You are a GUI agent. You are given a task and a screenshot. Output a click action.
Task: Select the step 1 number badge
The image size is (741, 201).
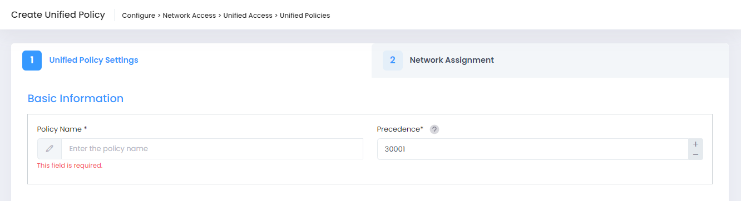(32, 60)
